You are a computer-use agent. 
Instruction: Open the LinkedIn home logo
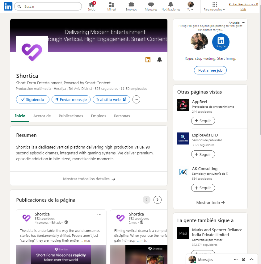tap(8, 6)
